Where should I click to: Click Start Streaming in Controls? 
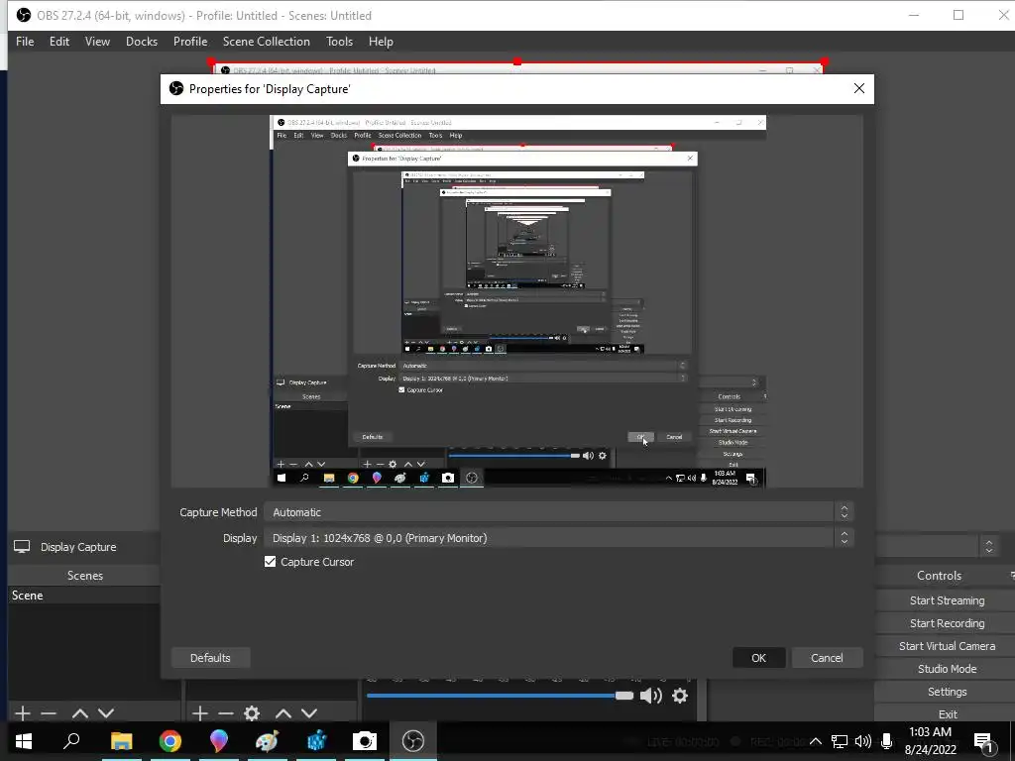pyautogui.click(x=947, y=600)
